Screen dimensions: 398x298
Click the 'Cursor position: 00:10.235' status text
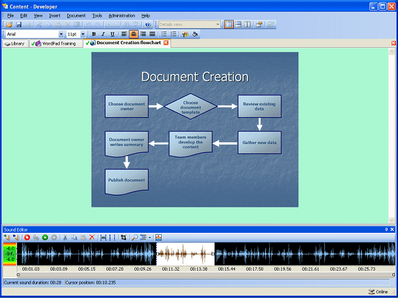pyautogui.click(x=91, y=282)
